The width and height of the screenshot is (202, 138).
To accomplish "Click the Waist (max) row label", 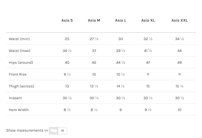I will point(20,51).
